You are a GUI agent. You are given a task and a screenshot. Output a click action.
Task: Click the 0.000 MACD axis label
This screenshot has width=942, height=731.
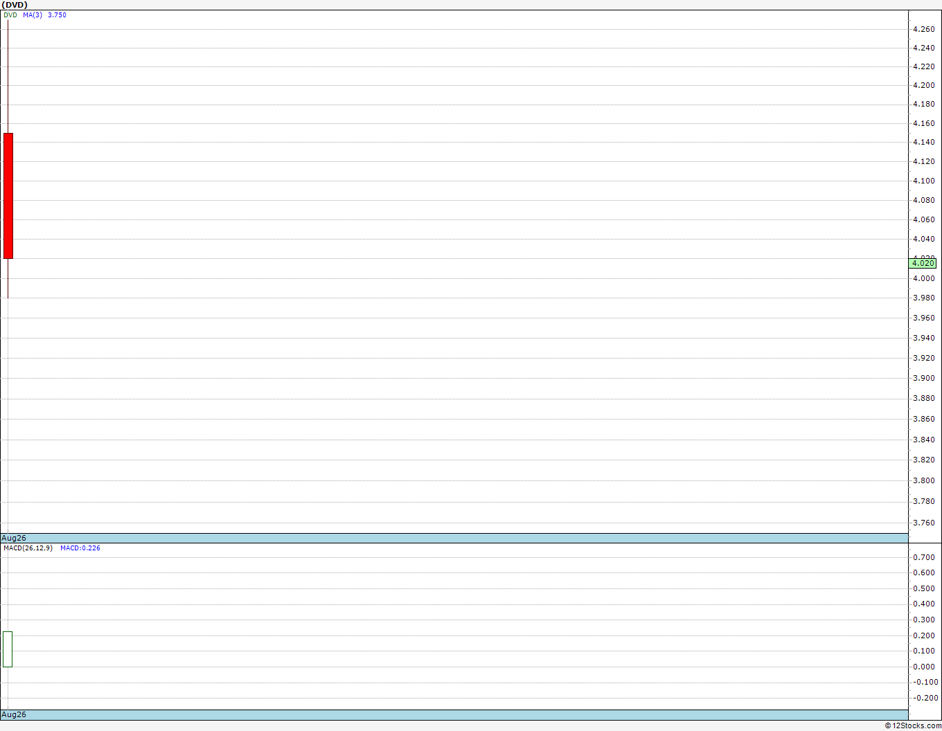924,667
